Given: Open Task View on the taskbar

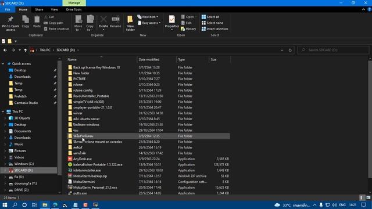Looking at the screenshot, I should click(x=34, y=205).
